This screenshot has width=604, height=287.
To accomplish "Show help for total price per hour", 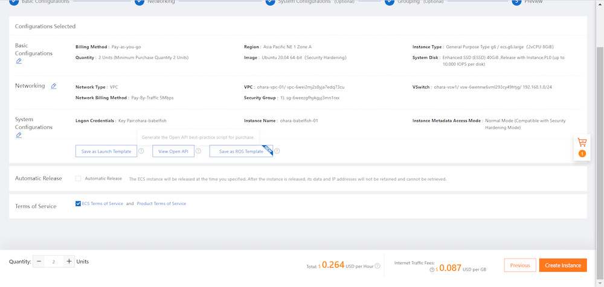I will pyautogui.click(x=377, y=266).
